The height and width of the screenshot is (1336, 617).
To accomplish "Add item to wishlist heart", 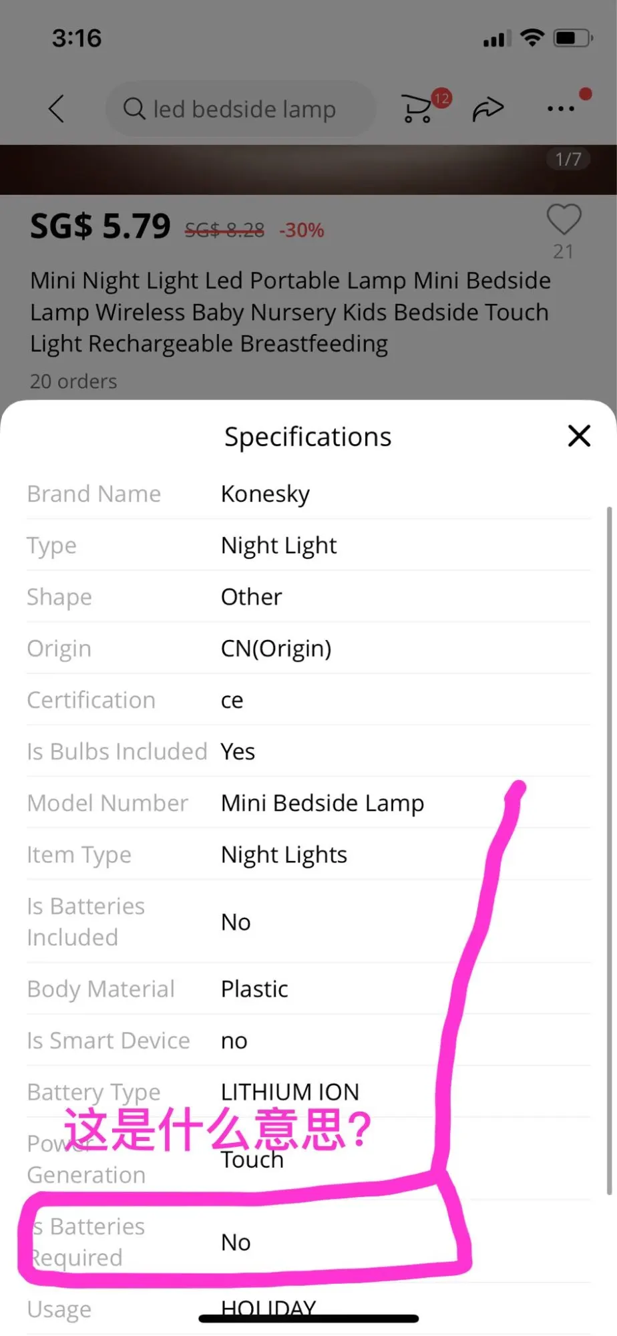I will pyautogui.click(x=564, y=220).
